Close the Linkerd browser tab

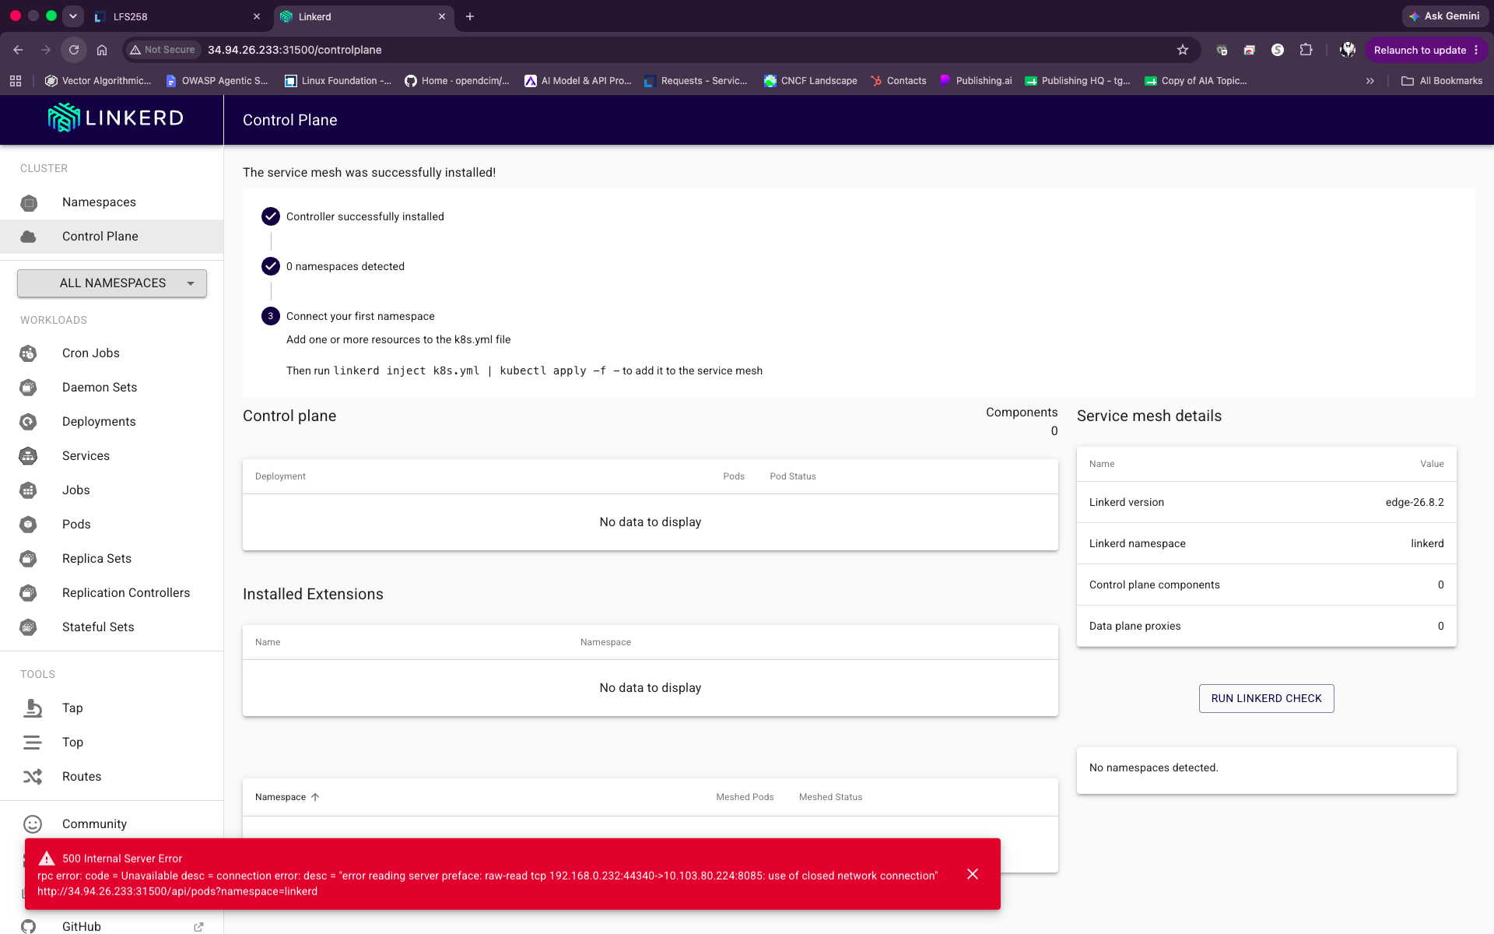point(442,16)
